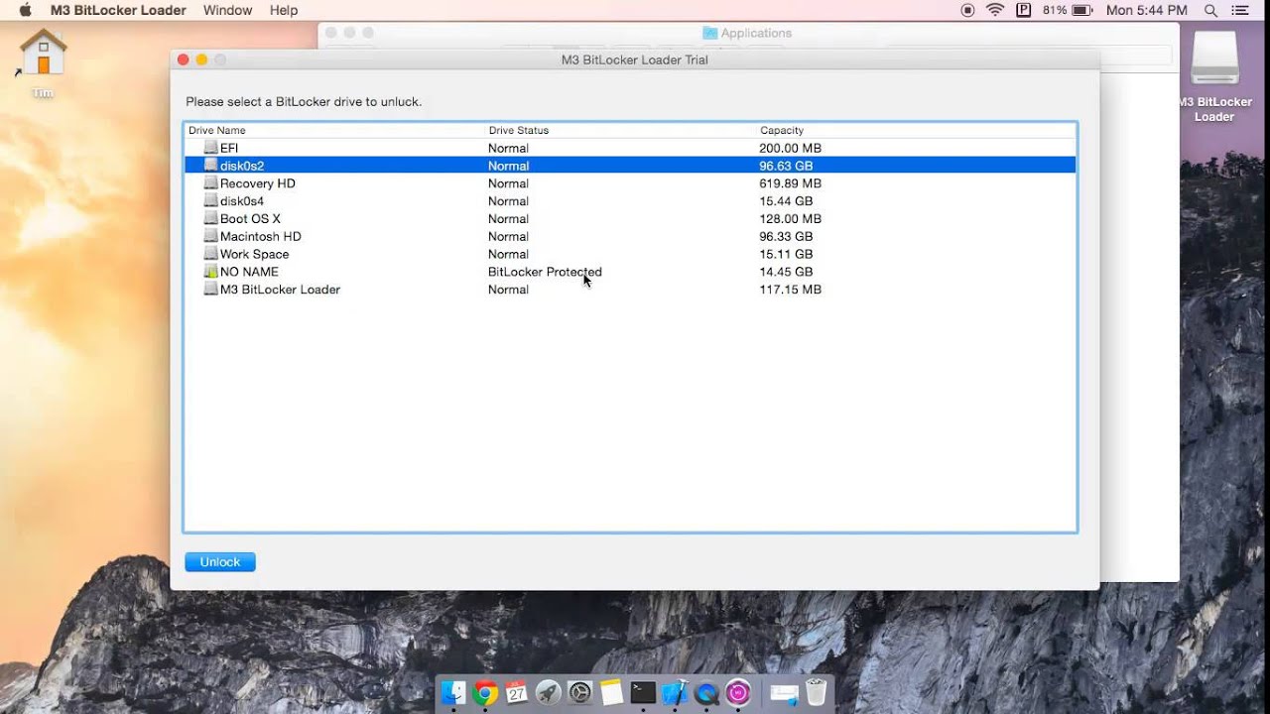This screenshot has height=714, width=1270.
Task: Open Calendar in the Dock
Action: coord(517,692)
